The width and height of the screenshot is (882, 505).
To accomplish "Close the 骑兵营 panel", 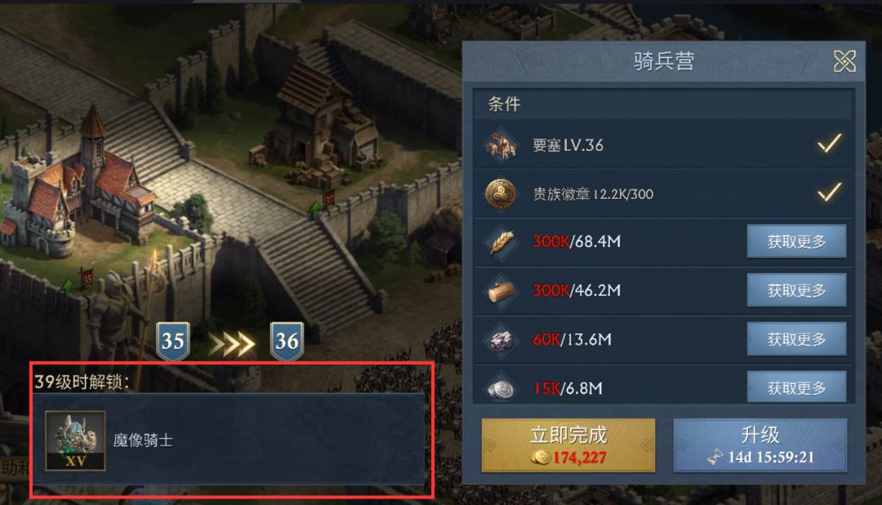I will point(844,61).
